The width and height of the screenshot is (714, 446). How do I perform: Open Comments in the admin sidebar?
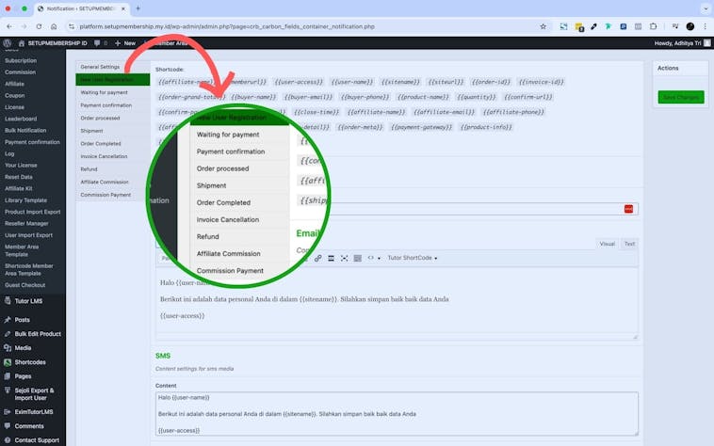[29, 426]
